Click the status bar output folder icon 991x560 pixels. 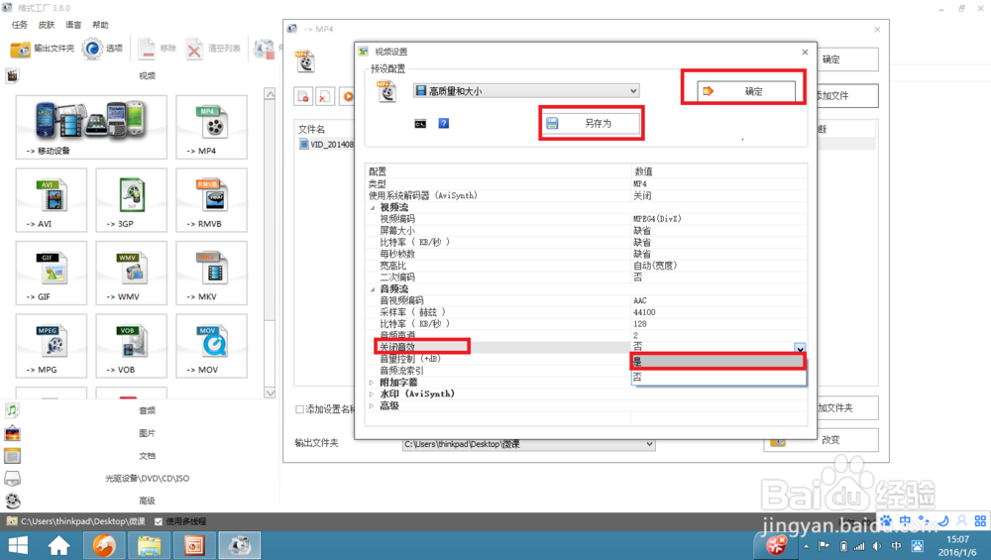click(x=11, y=521)
